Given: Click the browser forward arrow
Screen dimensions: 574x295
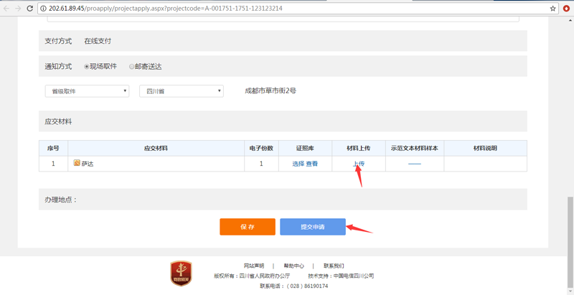Looking at the screenshot, I should [18, 9].
